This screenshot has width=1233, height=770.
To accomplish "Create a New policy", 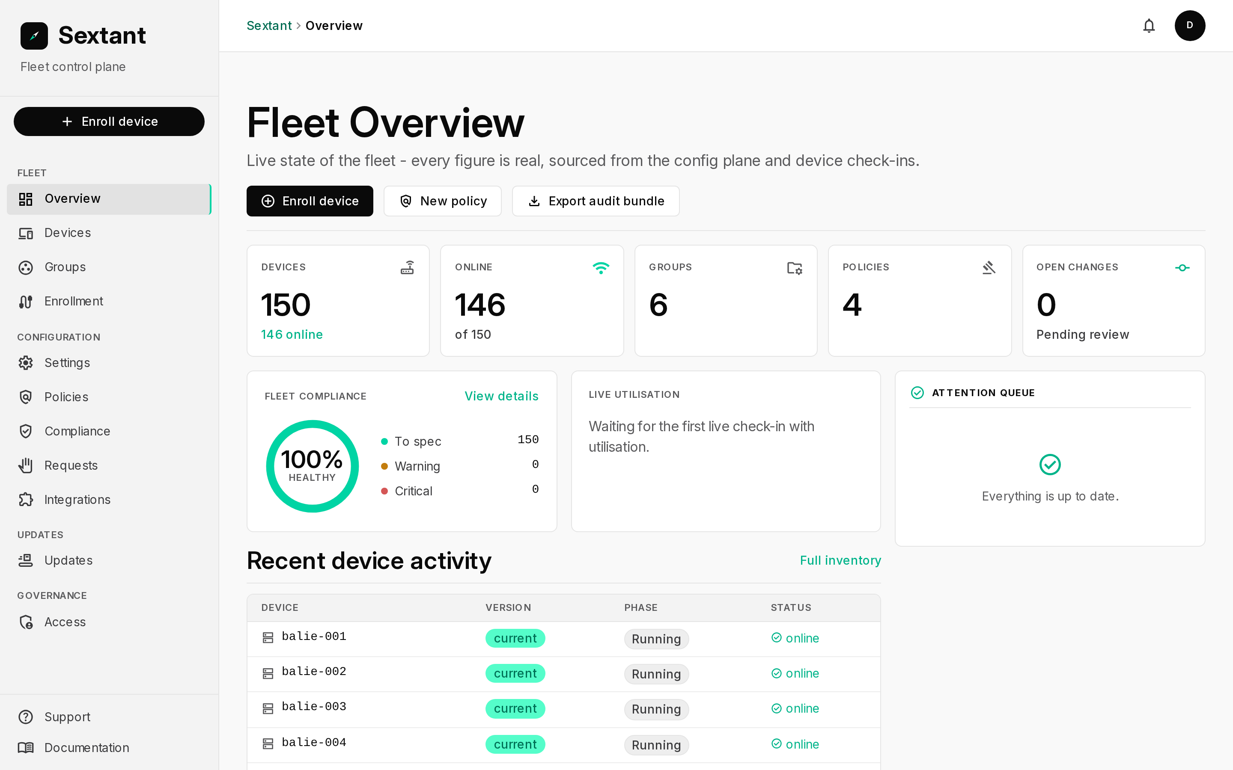I will (x=442, y=201).
